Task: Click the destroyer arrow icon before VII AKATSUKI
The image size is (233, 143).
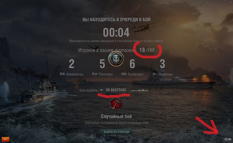Action: (102, 90)
